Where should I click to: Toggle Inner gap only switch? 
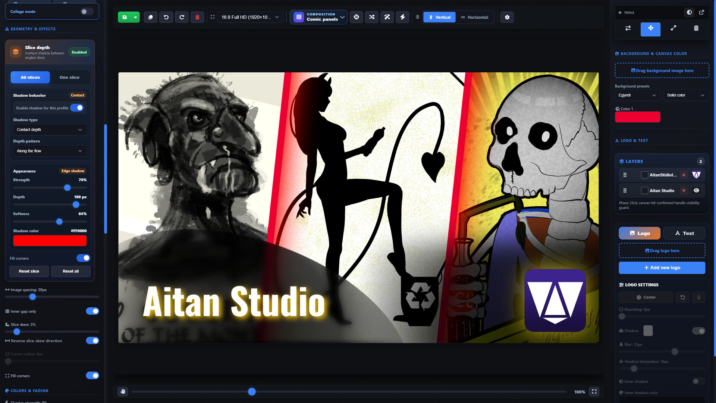(92, 311)
